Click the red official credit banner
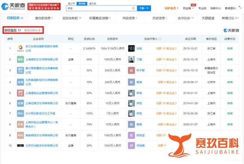 44,6
